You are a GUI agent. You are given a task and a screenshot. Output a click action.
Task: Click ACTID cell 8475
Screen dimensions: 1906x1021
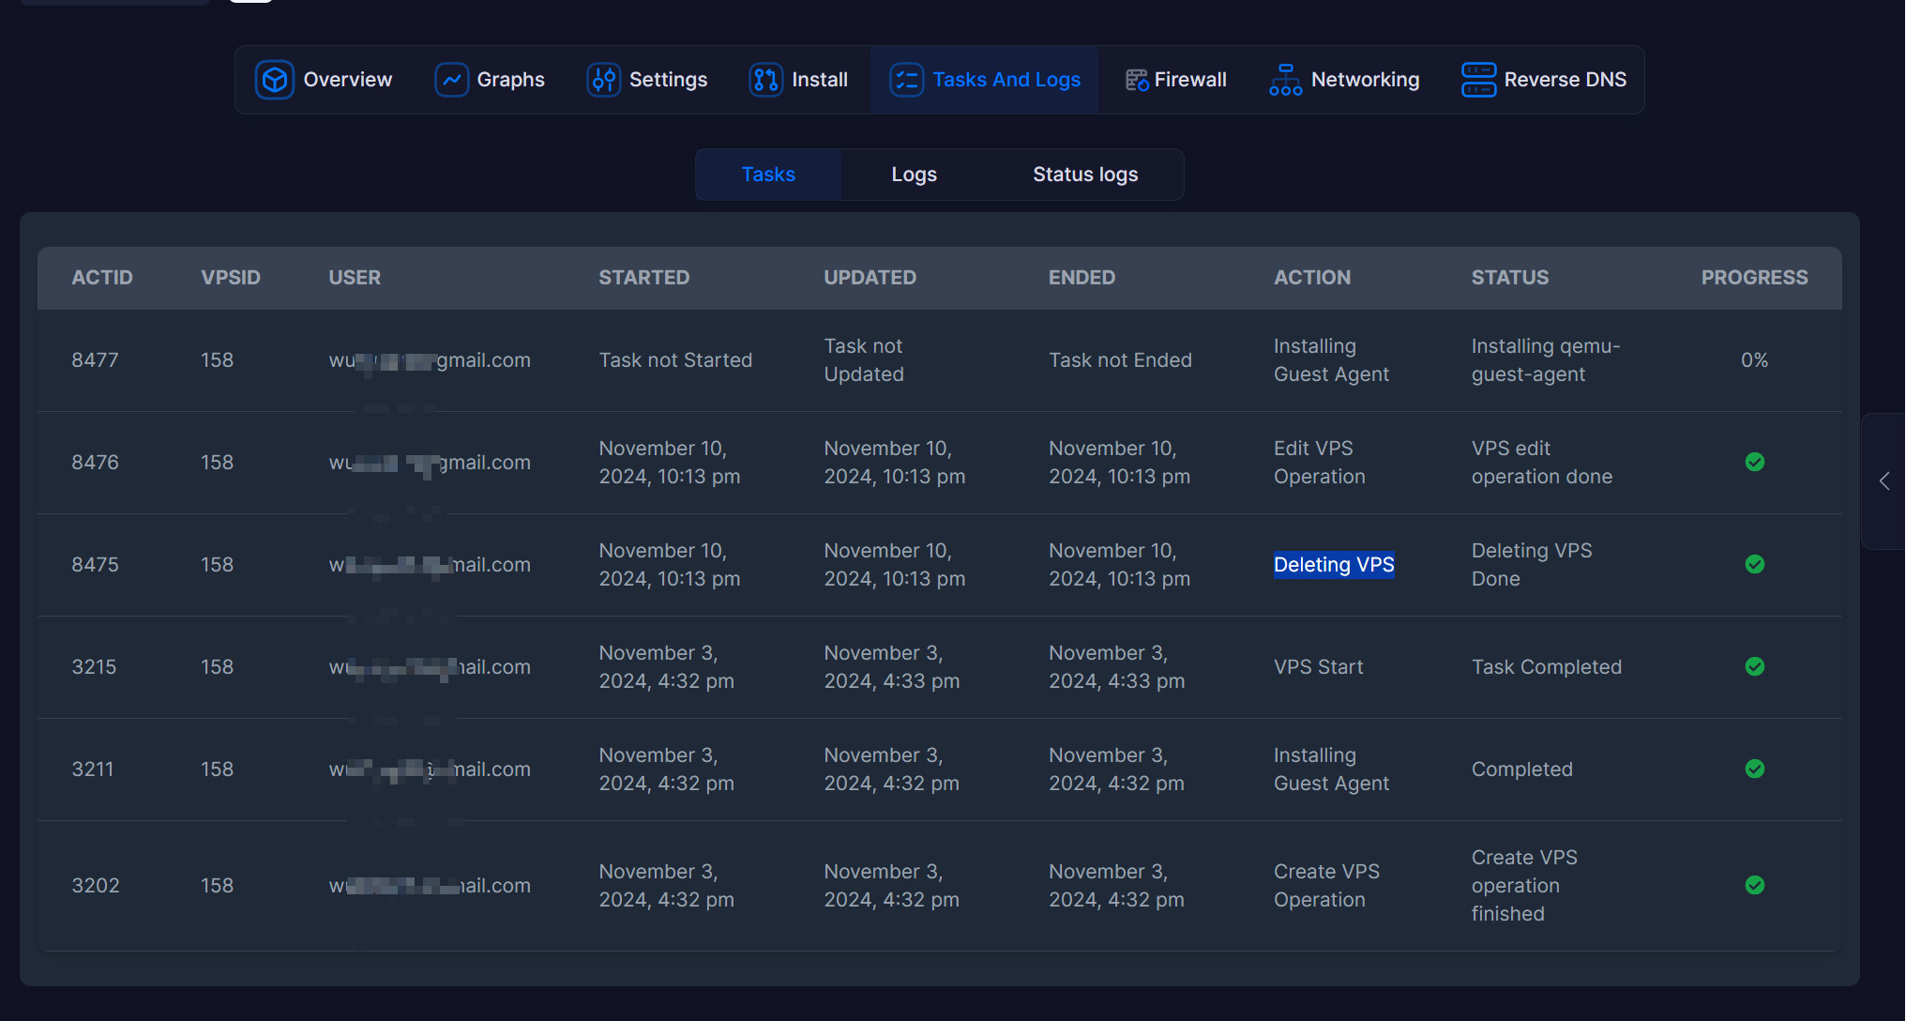pos(95,565)
